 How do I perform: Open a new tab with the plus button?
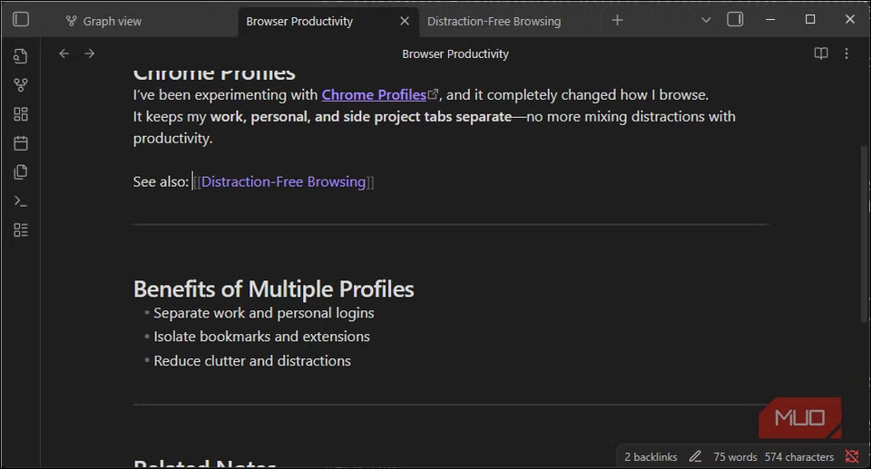pos(618,20)
